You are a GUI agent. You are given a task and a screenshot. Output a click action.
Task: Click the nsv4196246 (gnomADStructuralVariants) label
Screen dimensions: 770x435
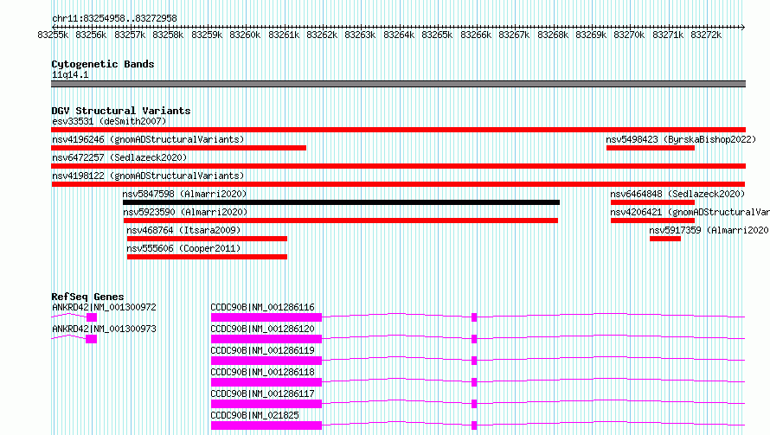[x=148, y=139]
